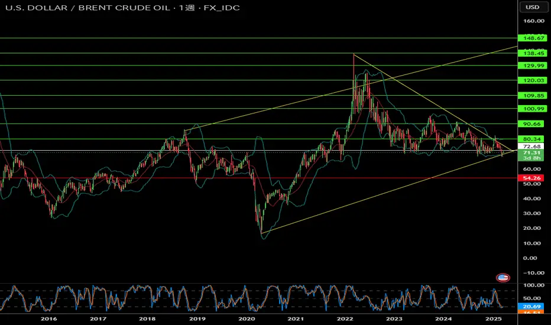Click the 10.00 price scale value

[x=531, y=243]
